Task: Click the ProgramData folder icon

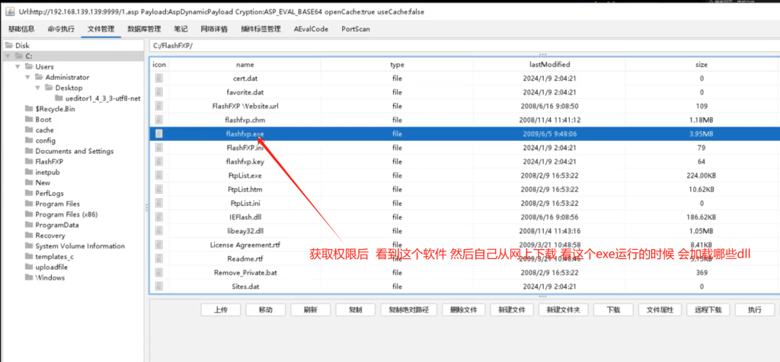Action: coord(29,225)
